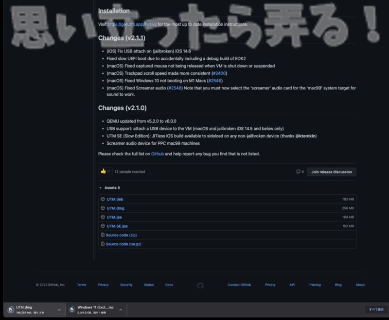The image size is (389, 320).
Task: Click show all downloads button
Action: point(376,309)
